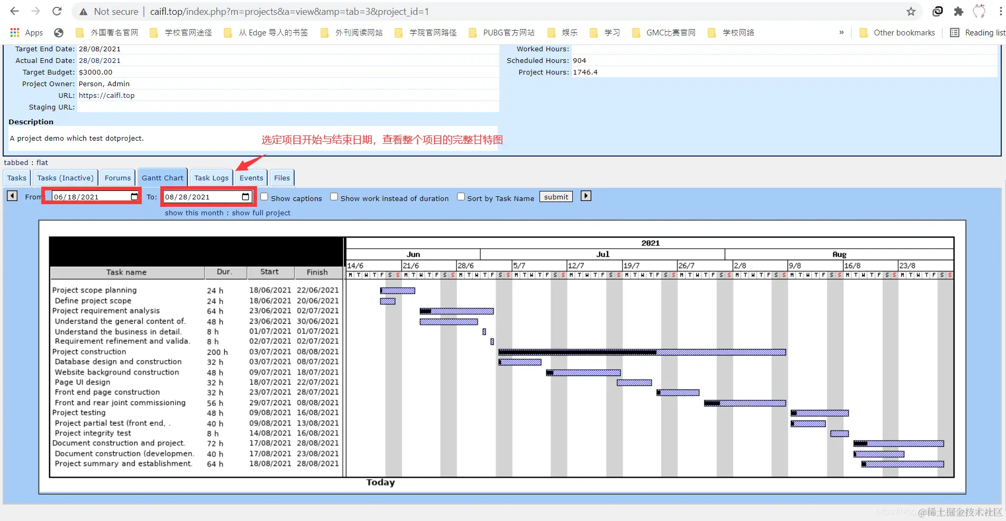Click the left arrow to shift Gantt earlier
1006x521 pixels.
coord(12,196)
